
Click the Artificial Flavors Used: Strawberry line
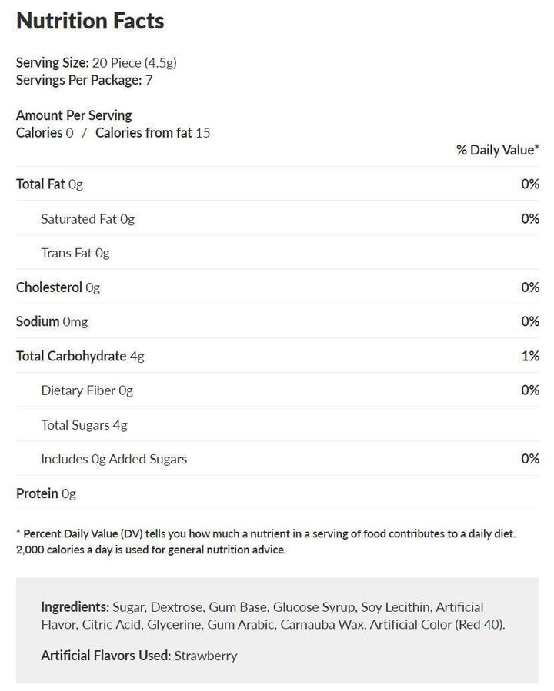coord(139,656)
